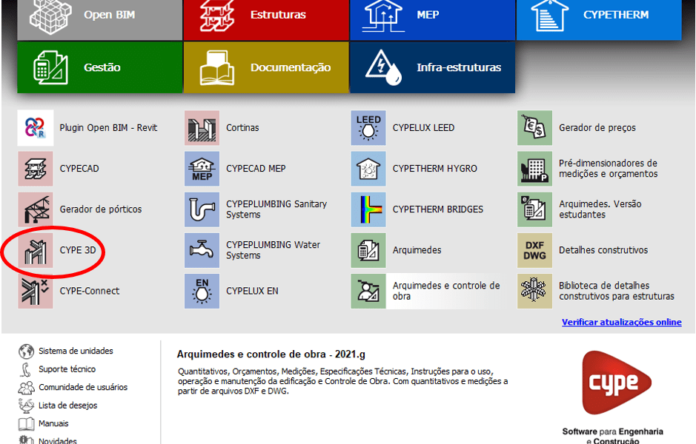This screenshot has height=444, width=696.
Task: Open the Gerador de preços icon
Action: (x=535, y=127)
